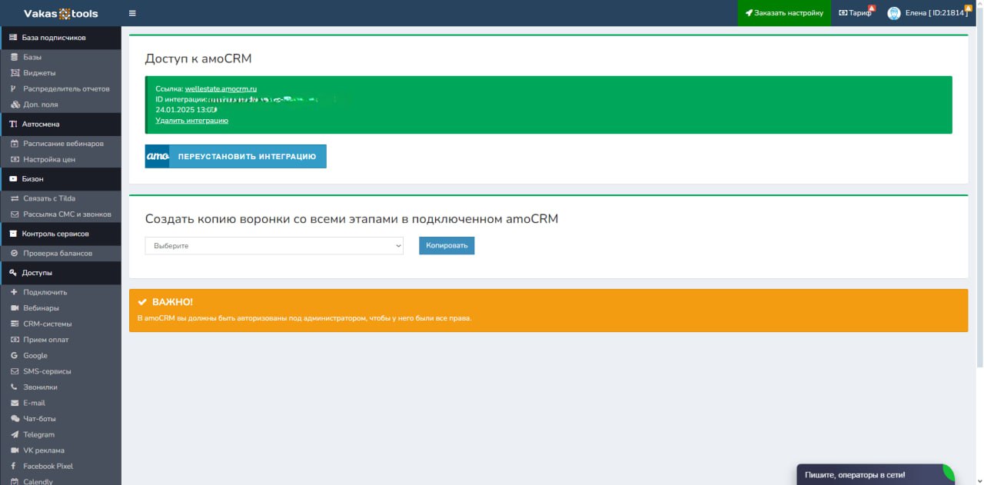984x485 pixels.
Task: Click the Vakas tools logo
Action: [x=61, y=13]
